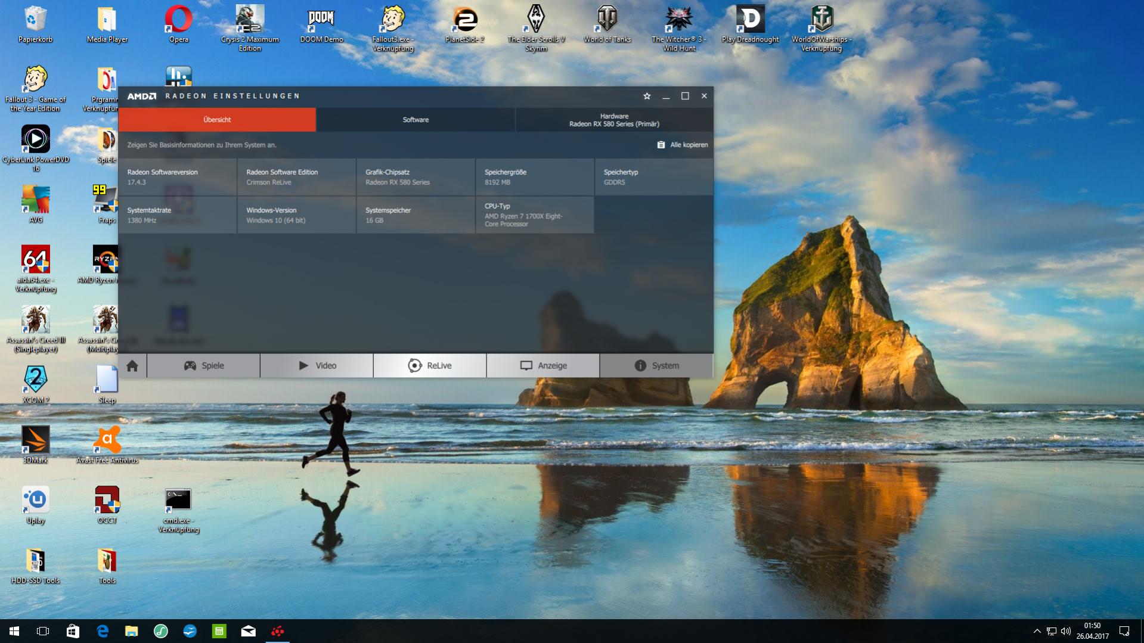Select the World of Tanks icon
The height and width of the screenshot is (643, 1144).
tap(607, 25)
